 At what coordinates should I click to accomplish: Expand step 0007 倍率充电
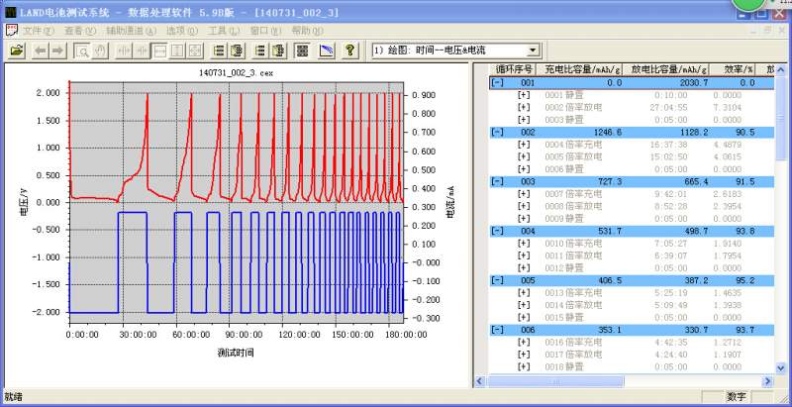coord(524,194)
